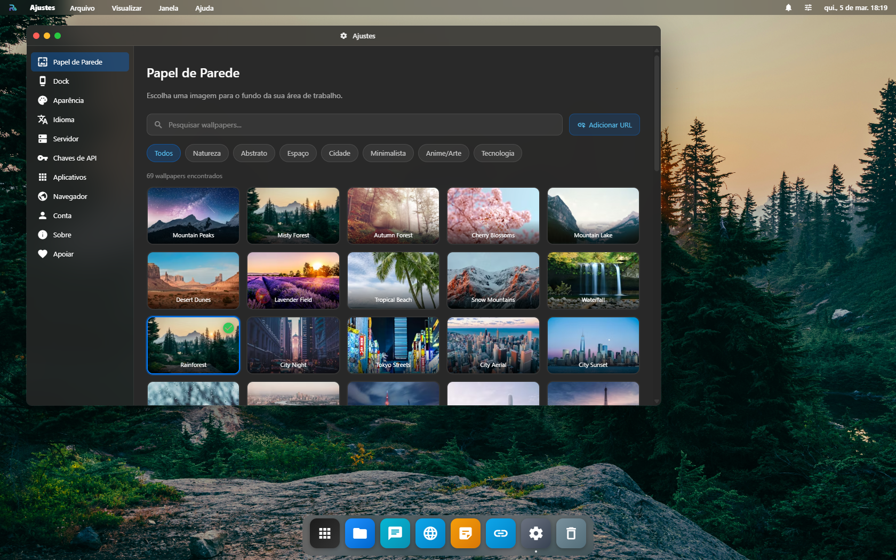Select the Espaço category filter

(298, 153)
